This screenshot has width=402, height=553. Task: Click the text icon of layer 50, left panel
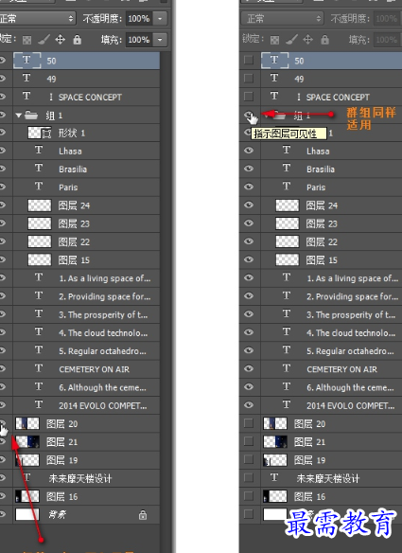click(x=27, y=60)
